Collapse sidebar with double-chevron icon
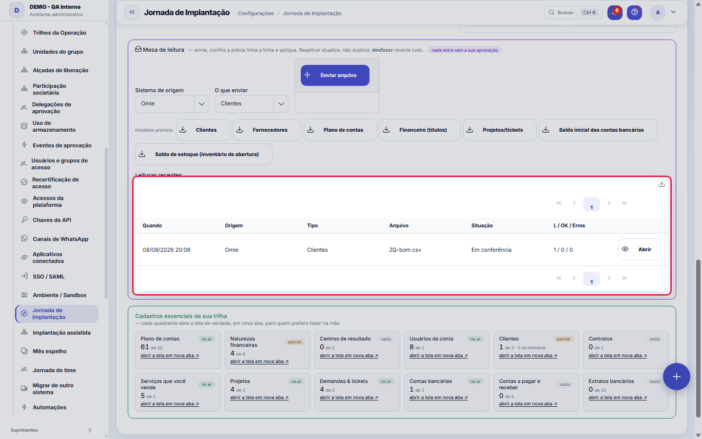The image size is (702, 439). point(132,12)
